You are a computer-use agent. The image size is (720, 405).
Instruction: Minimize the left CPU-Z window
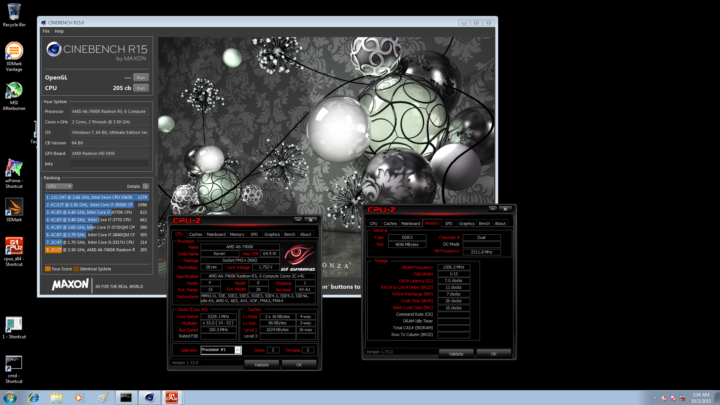pyautogui.click(x=298, y=220)
